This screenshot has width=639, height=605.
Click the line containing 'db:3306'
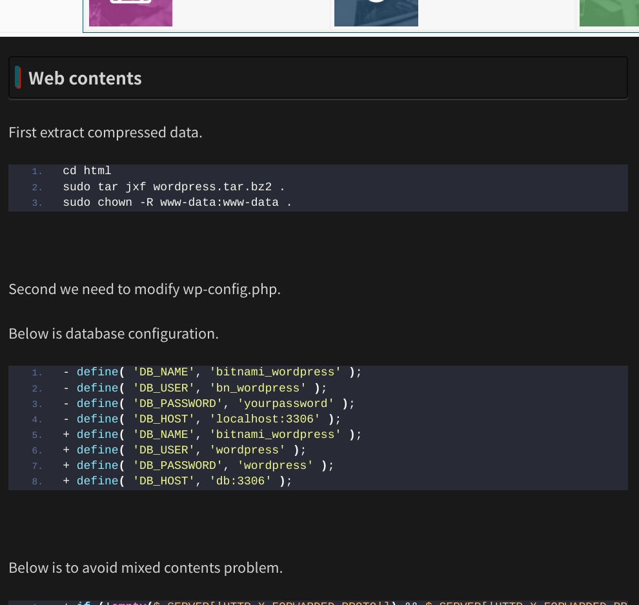coord(177,481)
